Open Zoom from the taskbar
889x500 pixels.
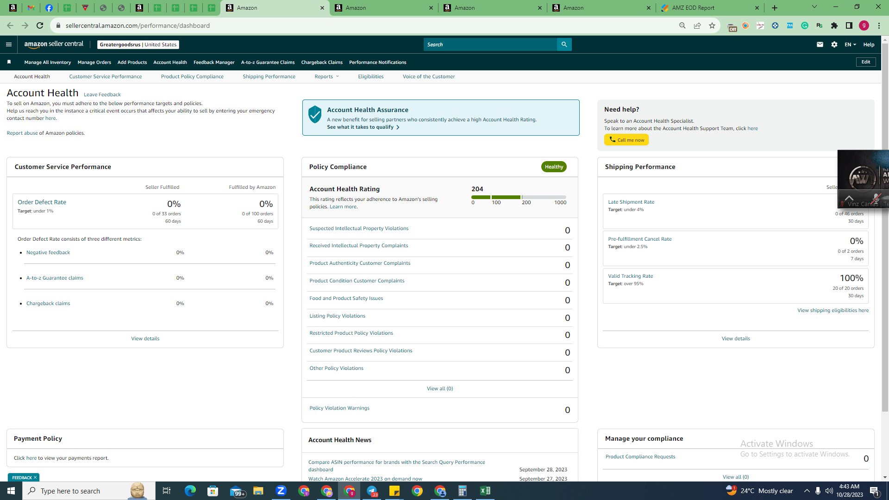pos(281,491)
